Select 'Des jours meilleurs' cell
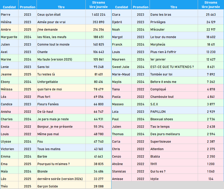This screenshot has width=224, height=189. 174,133
